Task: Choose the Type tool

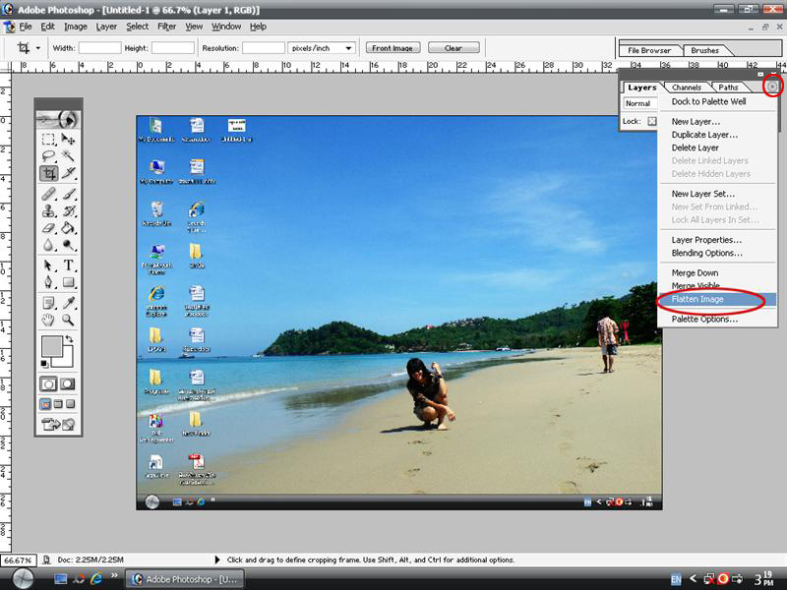Action: tap(69, 265)
